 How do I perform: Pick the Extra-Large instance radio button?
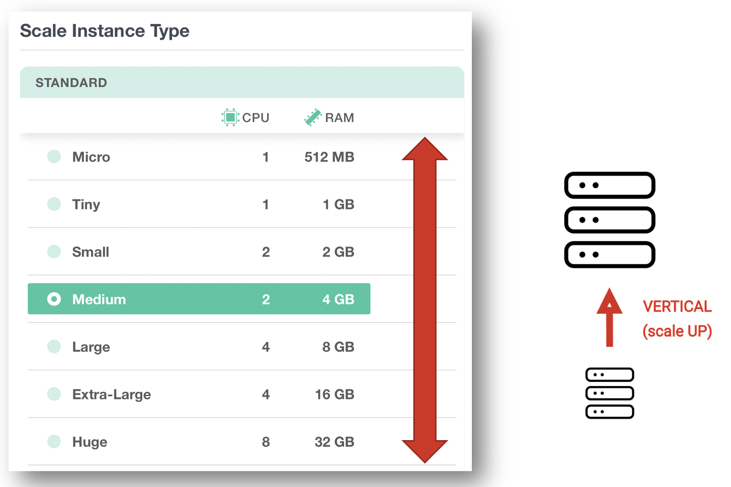coord(54,394)
